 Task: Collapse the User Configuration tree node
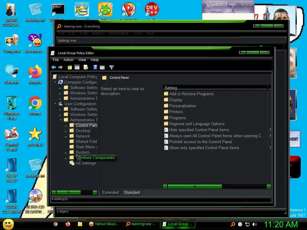[55, 104]
